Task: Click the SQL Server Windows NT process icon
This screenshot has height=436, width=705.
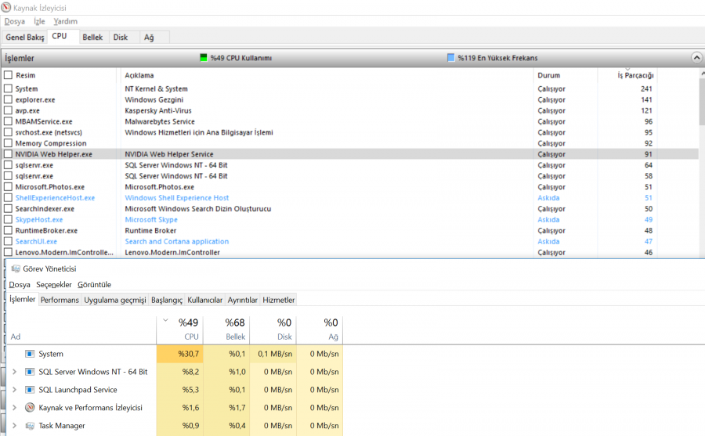Action: point(30,372)
